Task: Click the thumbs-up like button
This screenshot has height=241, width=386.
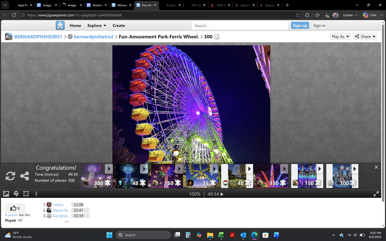Action: (x=15, y=208)
